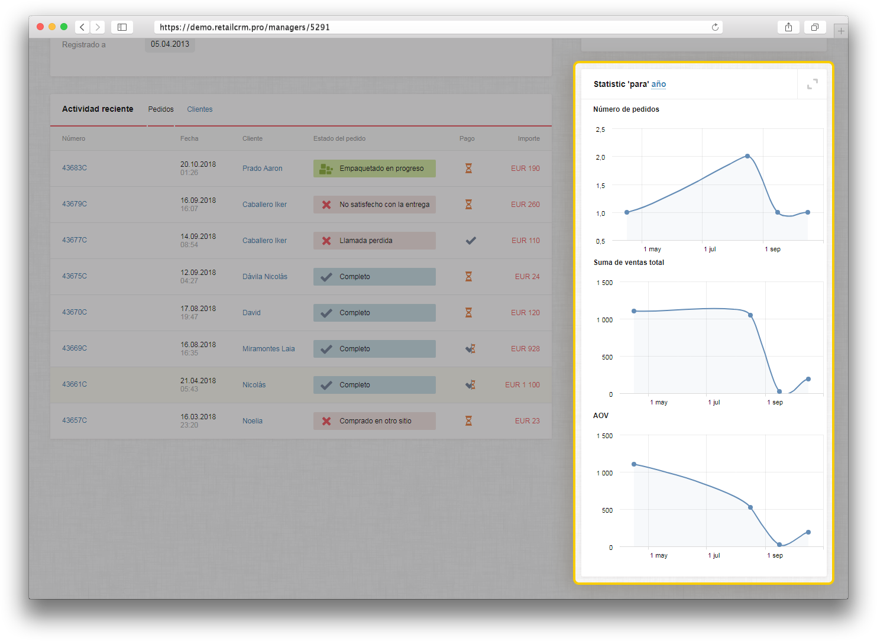Image resolution: width=877 pixels, height=641 pixels.
Task: Open order 43661C
Action: pos(75,384)
